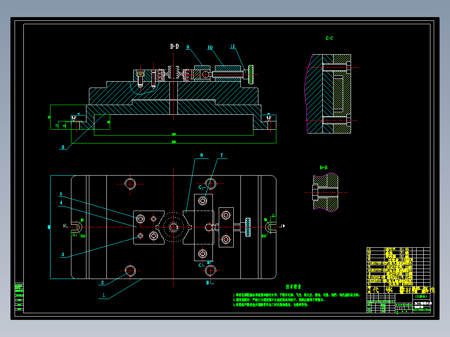
Task: Select part balloon number 4
Action: (61, 202)
